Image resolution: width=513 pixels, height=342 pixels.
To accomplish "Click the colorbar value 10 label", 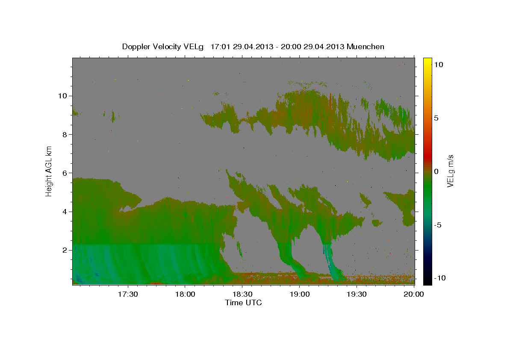I will pyautogui.click(x=438, y=65).
